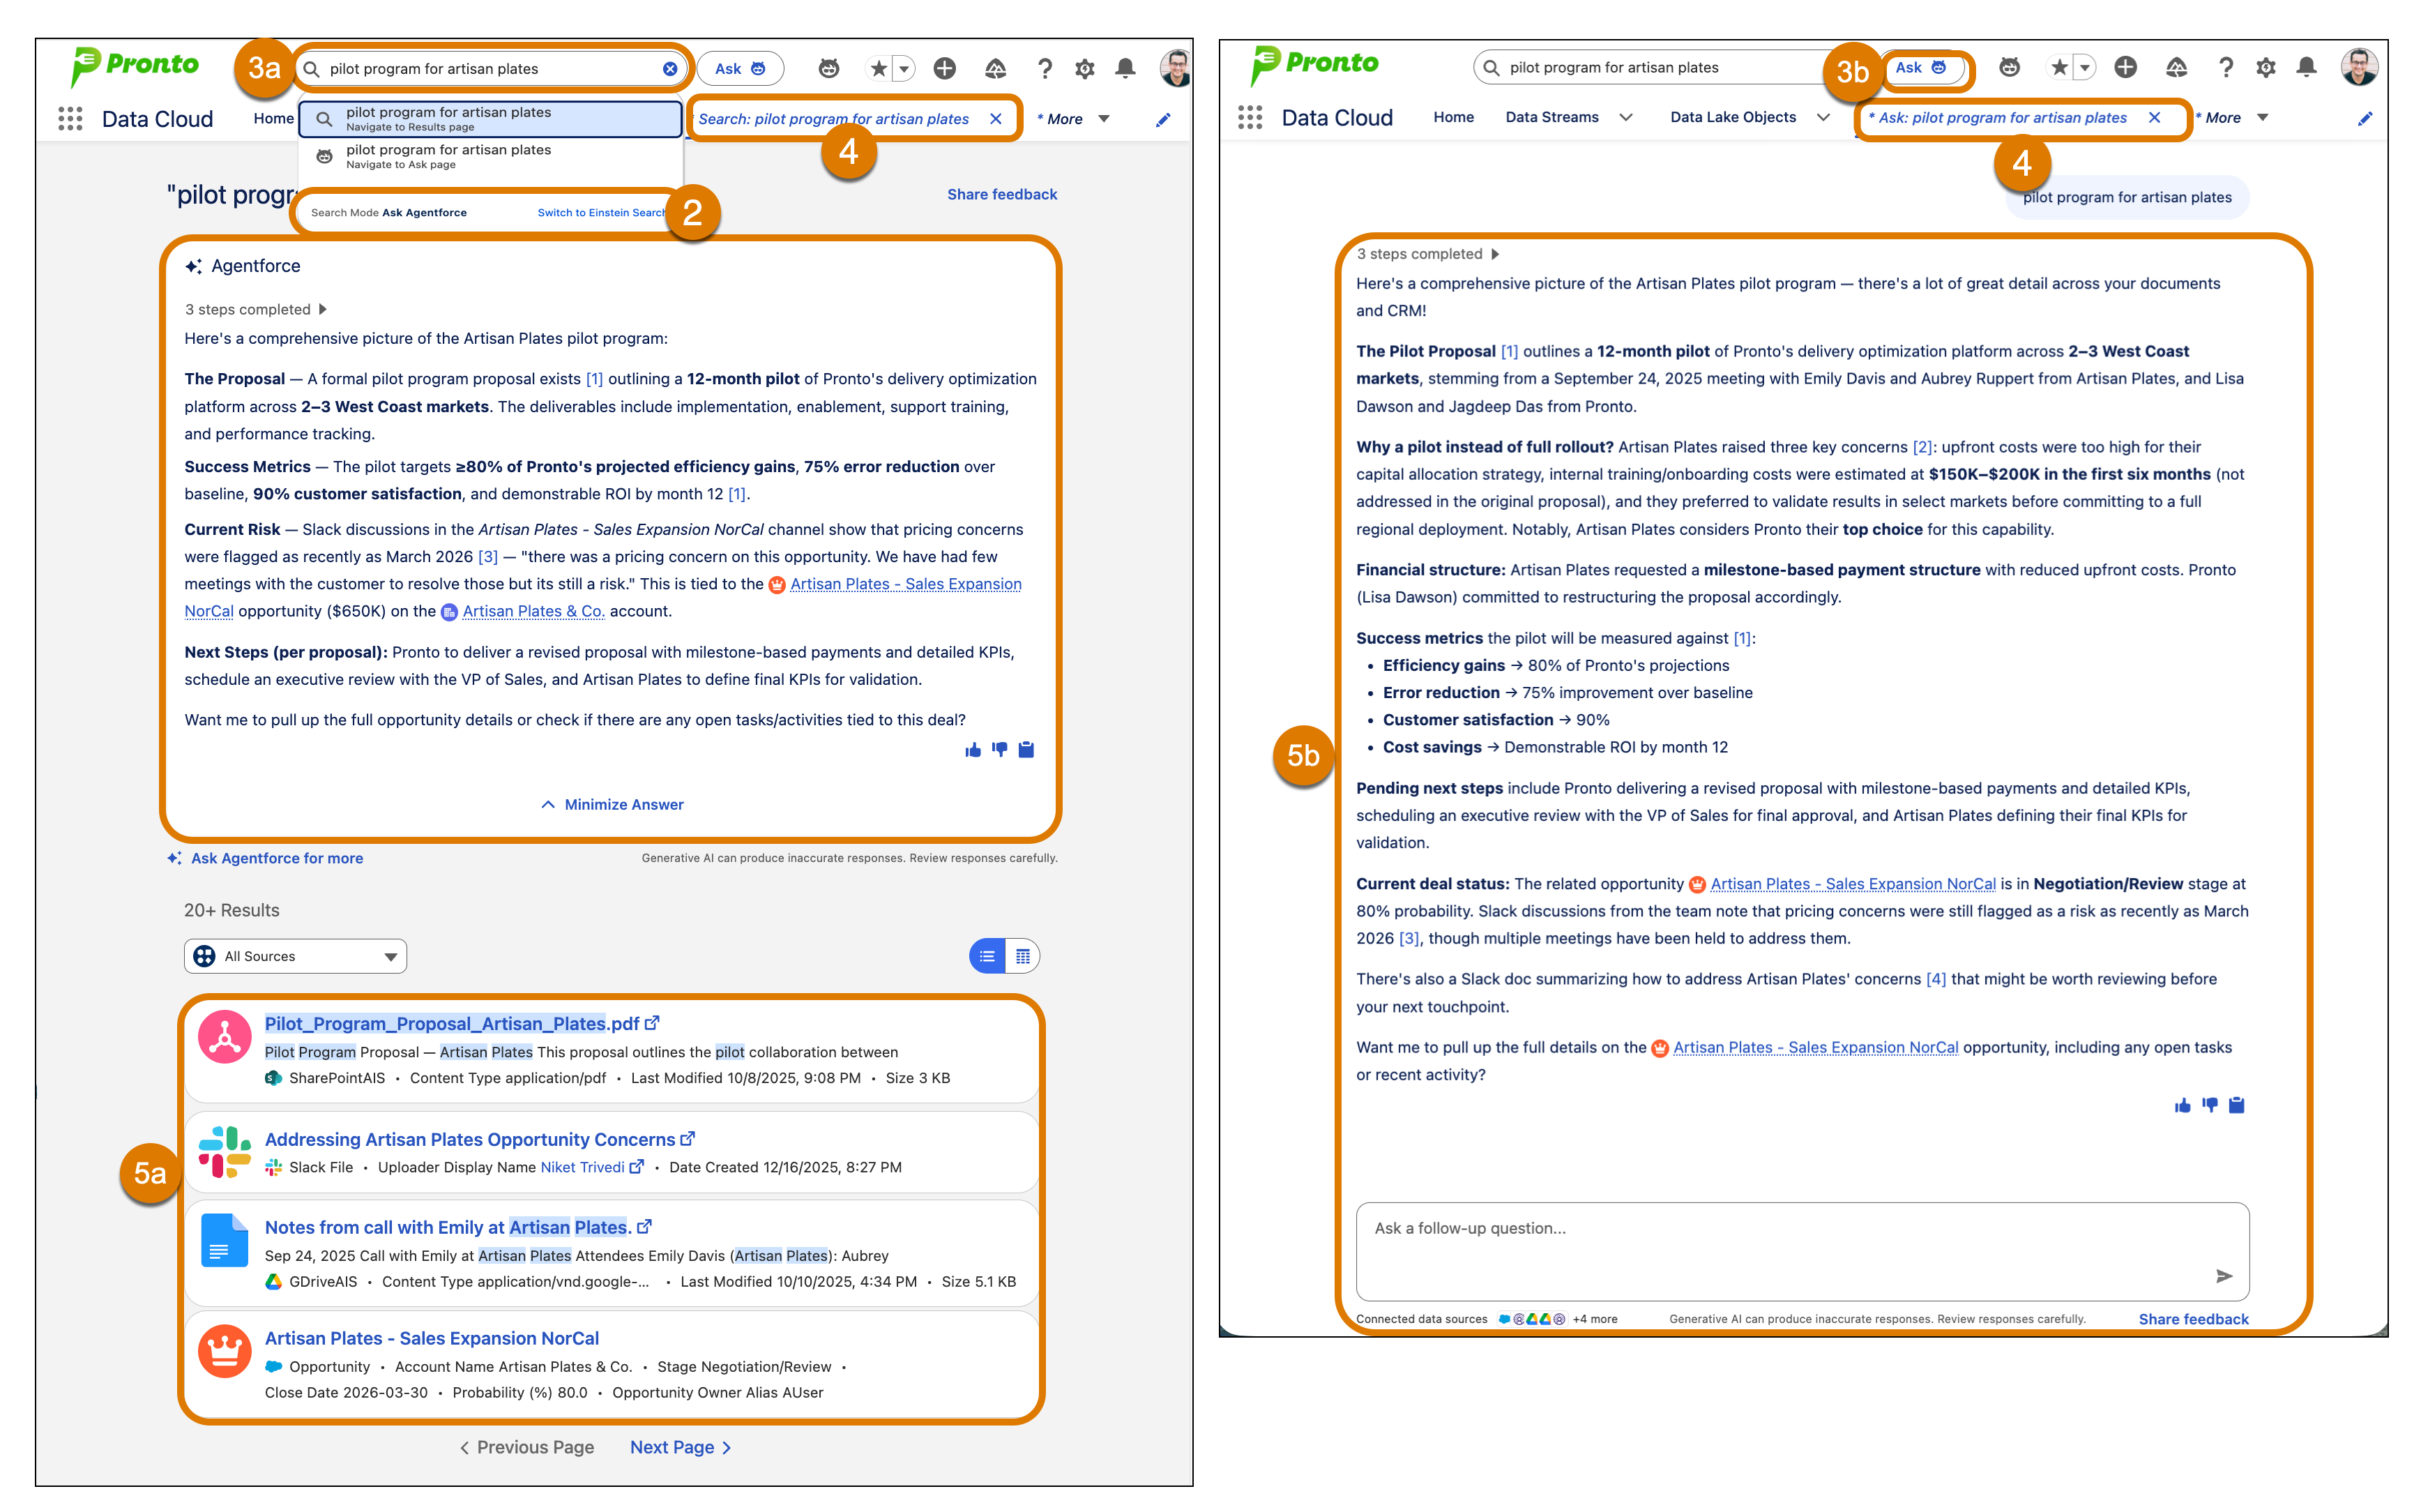Open user avatar menu in right window
This screenshot has width=2421, height=1512.
[x=2359, y=67]
